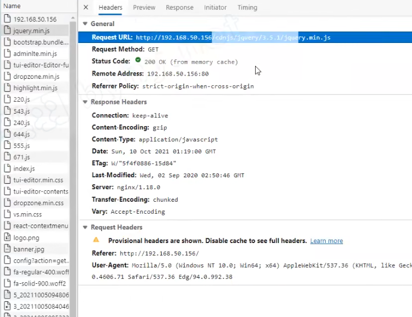Collapse the General section

[x=85, y=24]
